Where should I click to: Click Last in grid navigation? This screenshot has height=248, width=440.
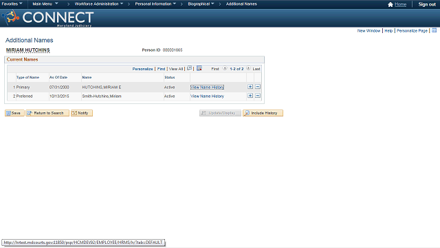[256, 69]
